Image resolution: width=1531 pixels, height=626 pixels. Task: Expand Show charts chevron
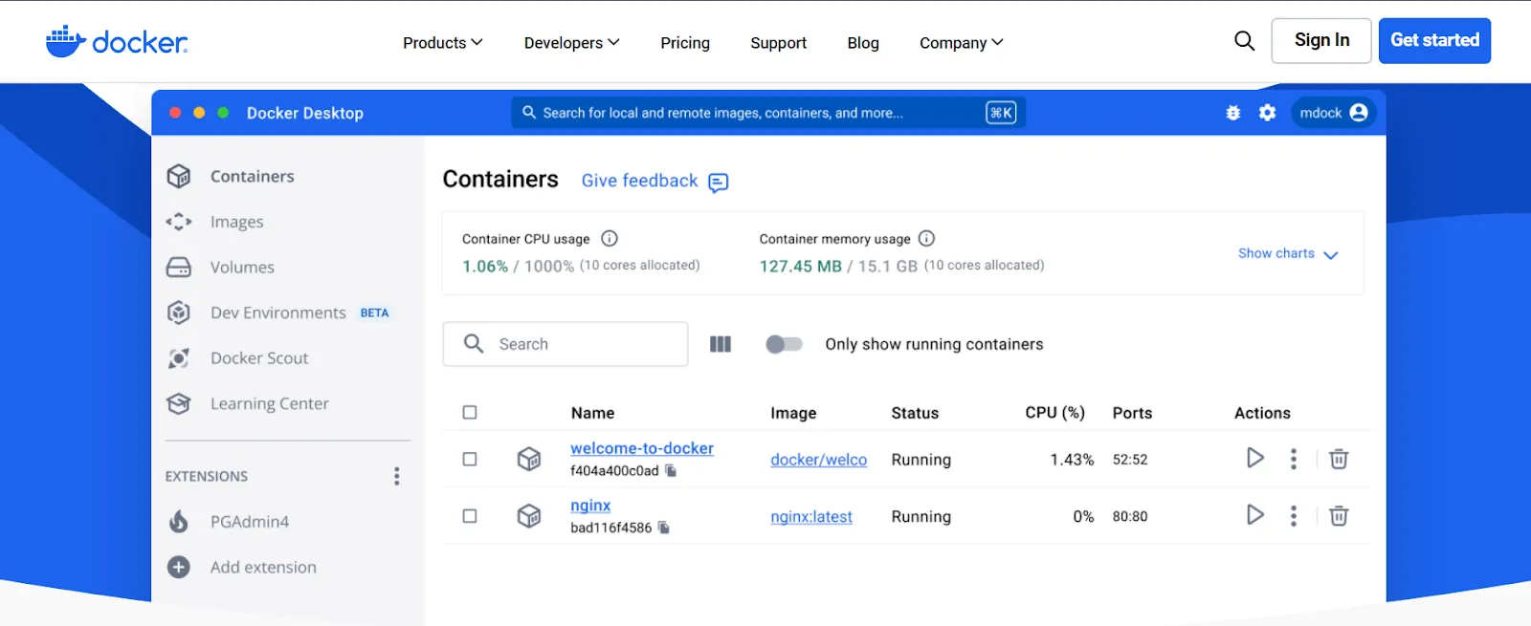click(x=1330, y=254)
